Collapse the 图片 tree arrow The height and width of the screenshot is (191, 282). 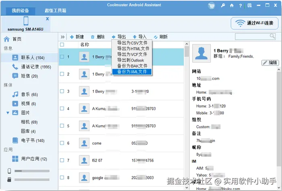(8, 113)
